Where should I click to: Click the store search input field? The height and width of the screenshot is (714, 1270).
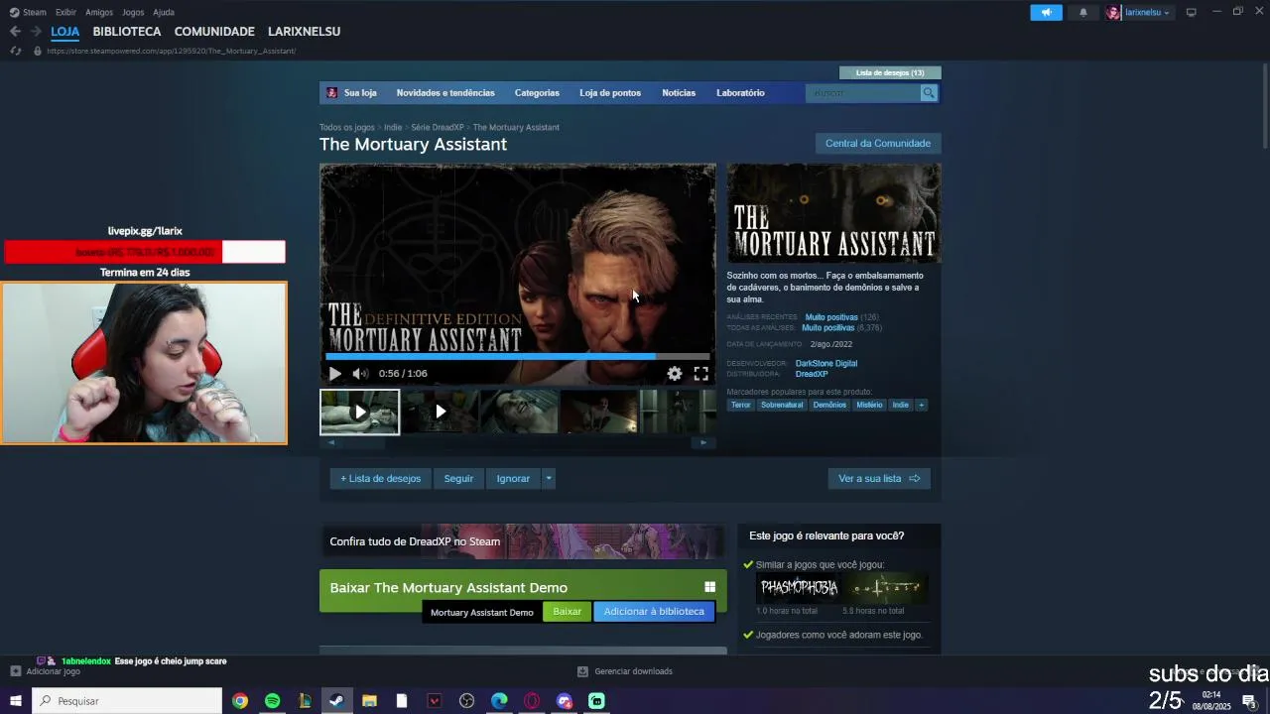pos(863,93)
